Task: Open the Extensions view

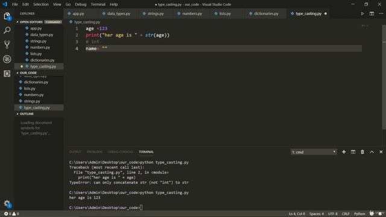Action: pos(7,74)
